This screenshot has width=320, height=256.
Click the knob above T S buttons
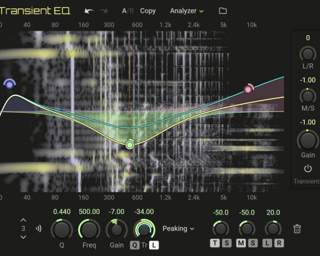[x=221, y=228]
